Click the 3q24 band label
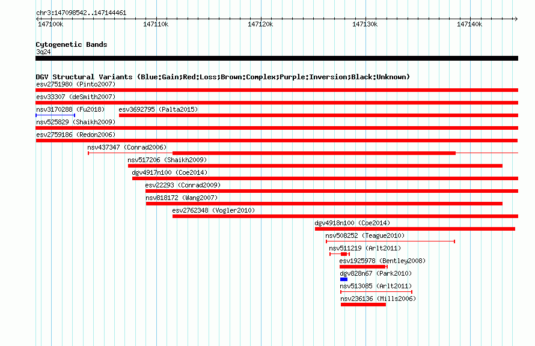535x346 pixels. 43,52
